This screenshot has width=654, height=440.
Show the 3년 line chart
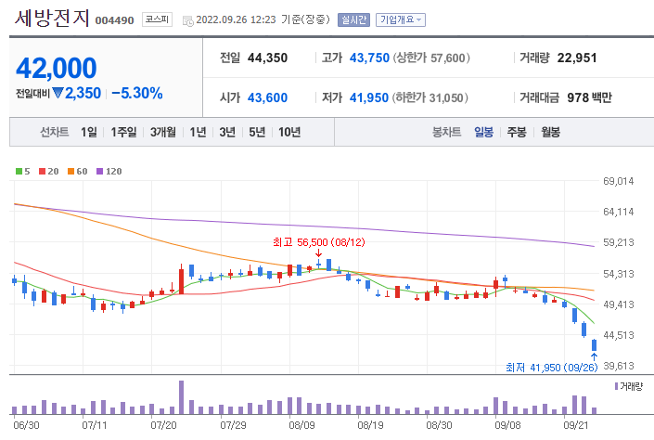tap(227, 132)
